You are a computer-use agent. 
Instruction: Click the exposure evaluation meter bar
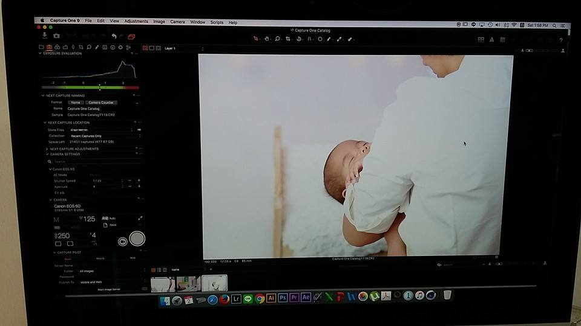click(90, 88)
